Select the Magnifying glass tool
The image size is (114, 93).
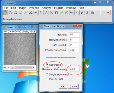coord(51,13)
